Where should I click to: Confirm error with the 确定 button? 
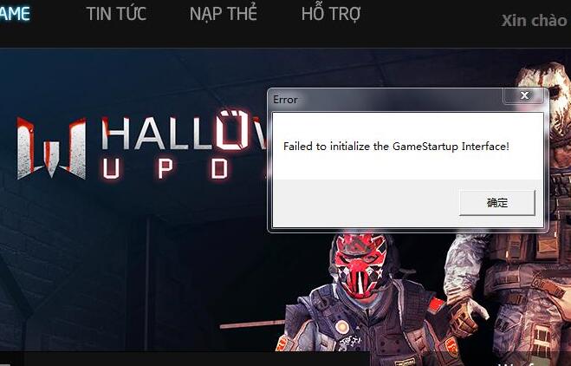(497, 203)
